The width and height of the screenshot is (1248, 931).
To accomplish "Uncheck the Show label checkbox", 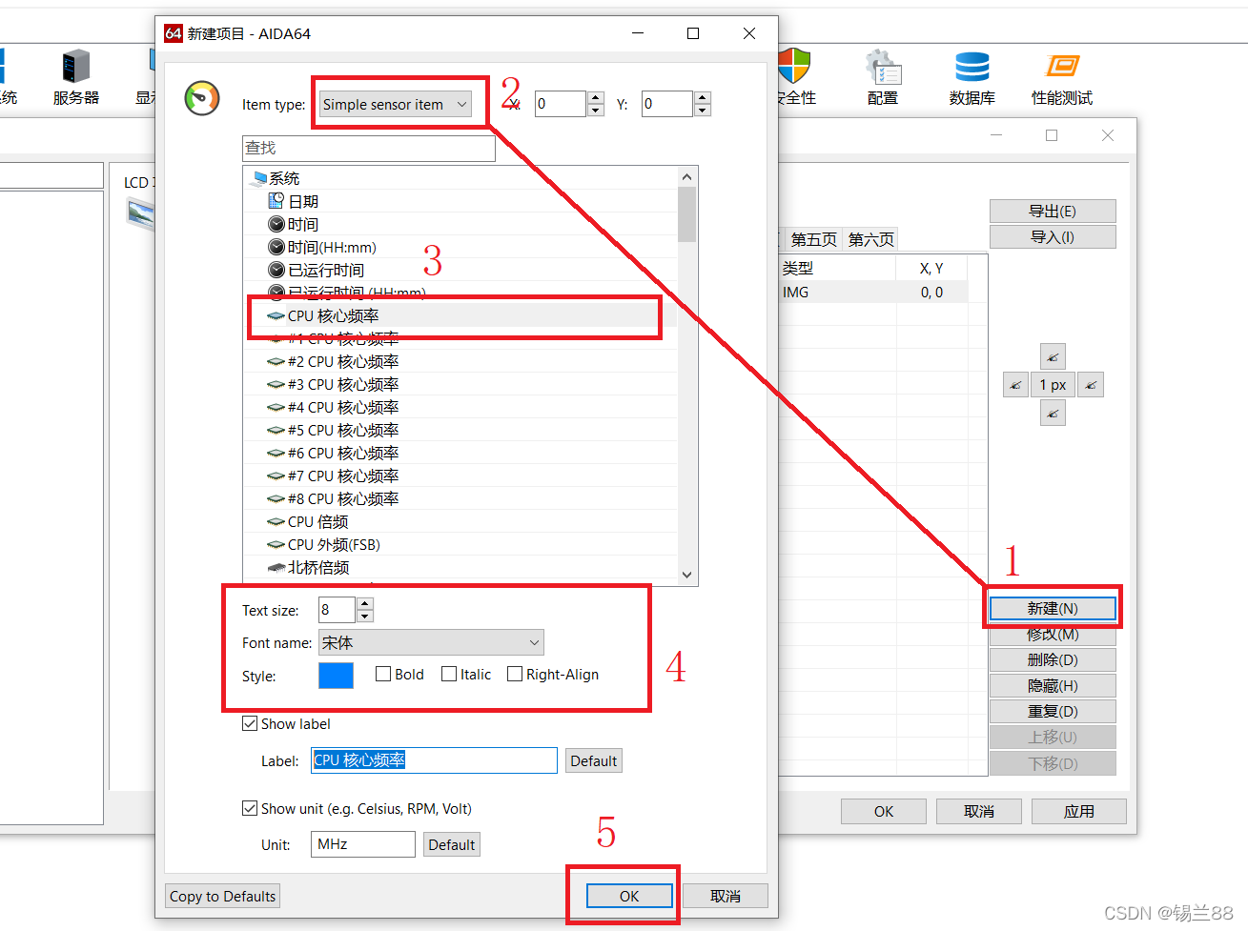I will pyautogui.click(x=250, y=723).
